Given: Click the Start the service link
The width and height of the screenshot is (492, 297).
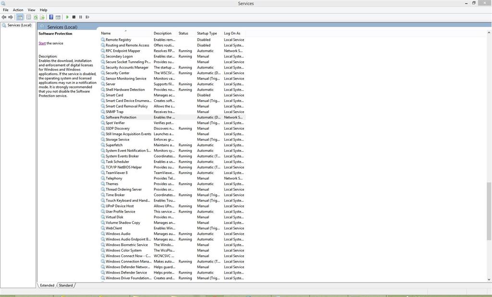Looking at the screenshot, I should (x=42, y=43).
